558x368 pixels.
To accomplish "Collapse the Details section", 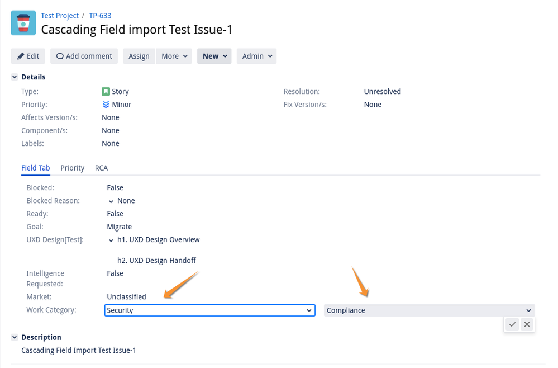I will (x=15, y=77).
